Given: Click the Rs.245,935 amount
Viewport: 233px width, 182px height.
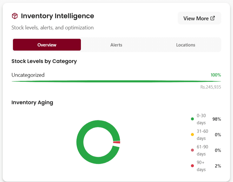Looking at the screenshot, I should [x=210, y=87].
